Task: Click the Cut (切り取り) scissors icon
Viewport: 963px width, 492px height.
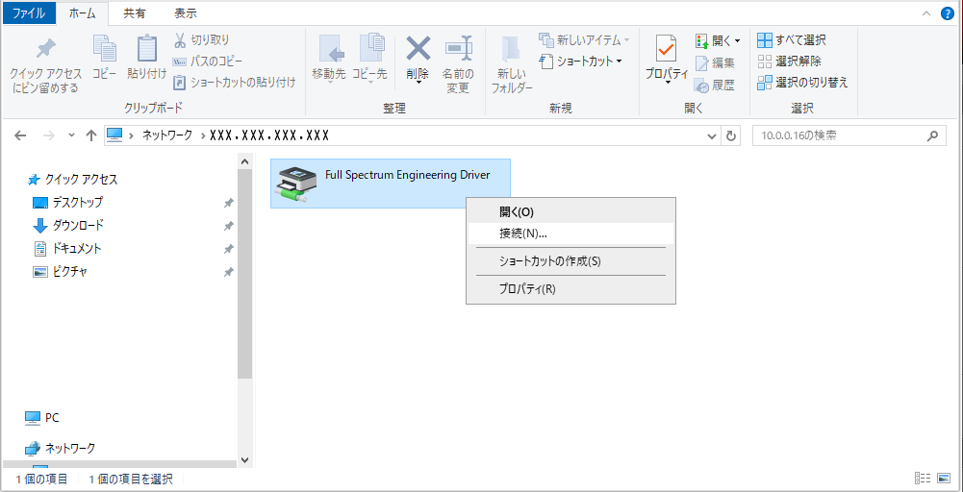Action: [180, 40]
